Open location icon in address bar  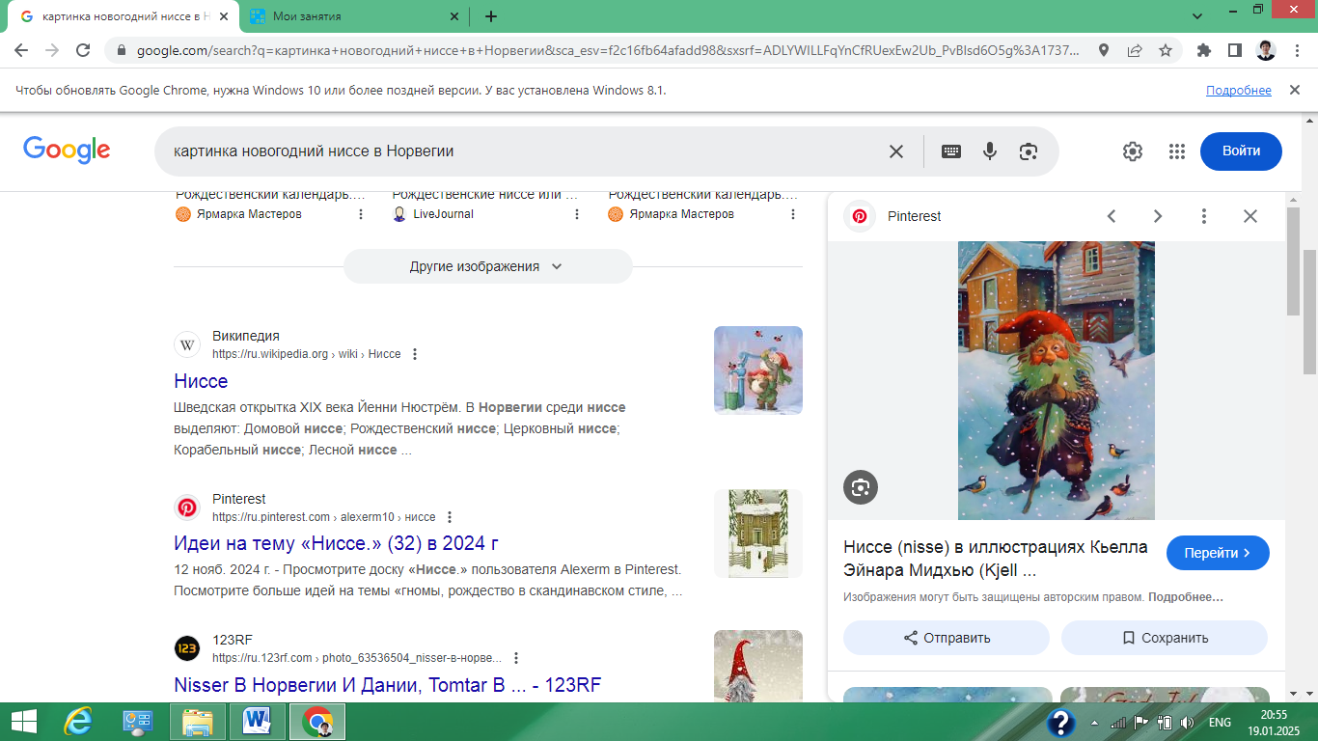click(1104, 50)
